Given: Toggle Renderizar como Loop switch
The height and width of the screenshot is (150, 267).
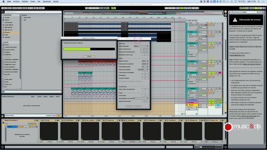Looking at the screenshot, I should [x=145, y=55].
